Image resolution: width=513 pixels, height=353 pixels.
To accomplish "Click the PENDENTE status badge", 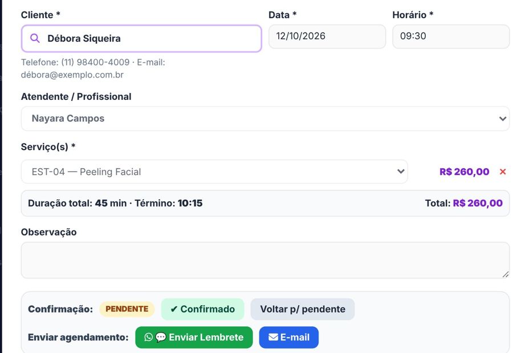I will click(127, 309).
